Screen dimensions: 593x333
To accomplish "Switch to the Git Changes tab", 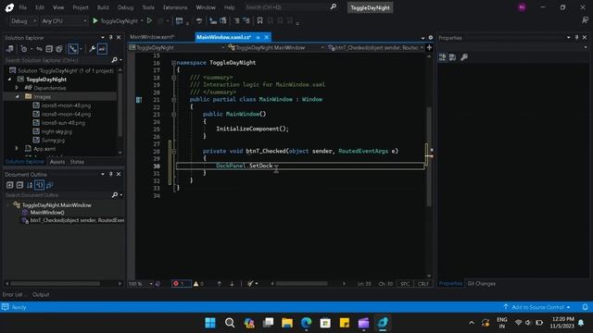I will [481, 284].
